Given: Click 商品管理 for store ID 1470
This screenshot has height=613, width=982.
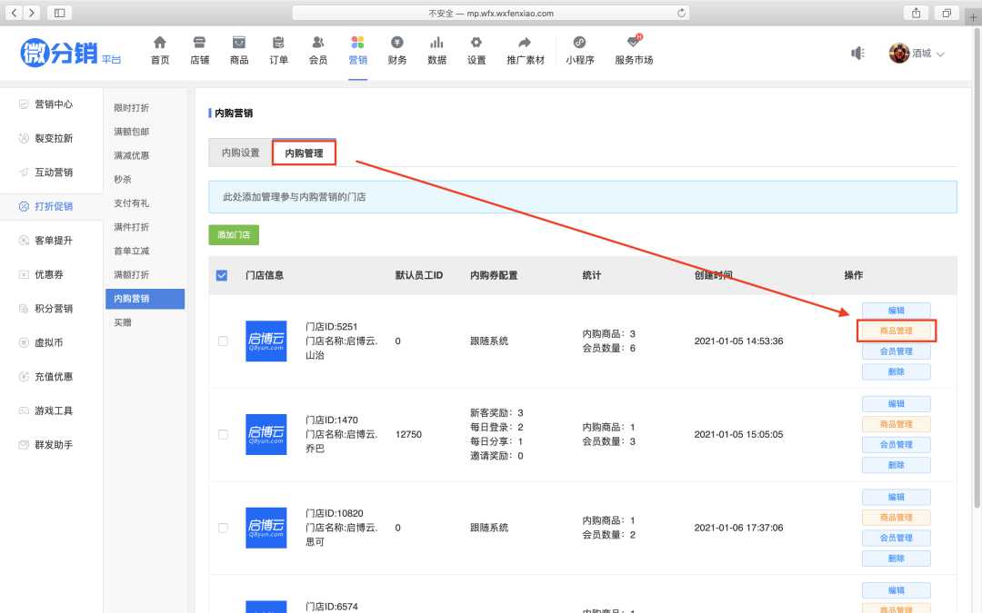Looking at the screenshot, I should [897, 424].
